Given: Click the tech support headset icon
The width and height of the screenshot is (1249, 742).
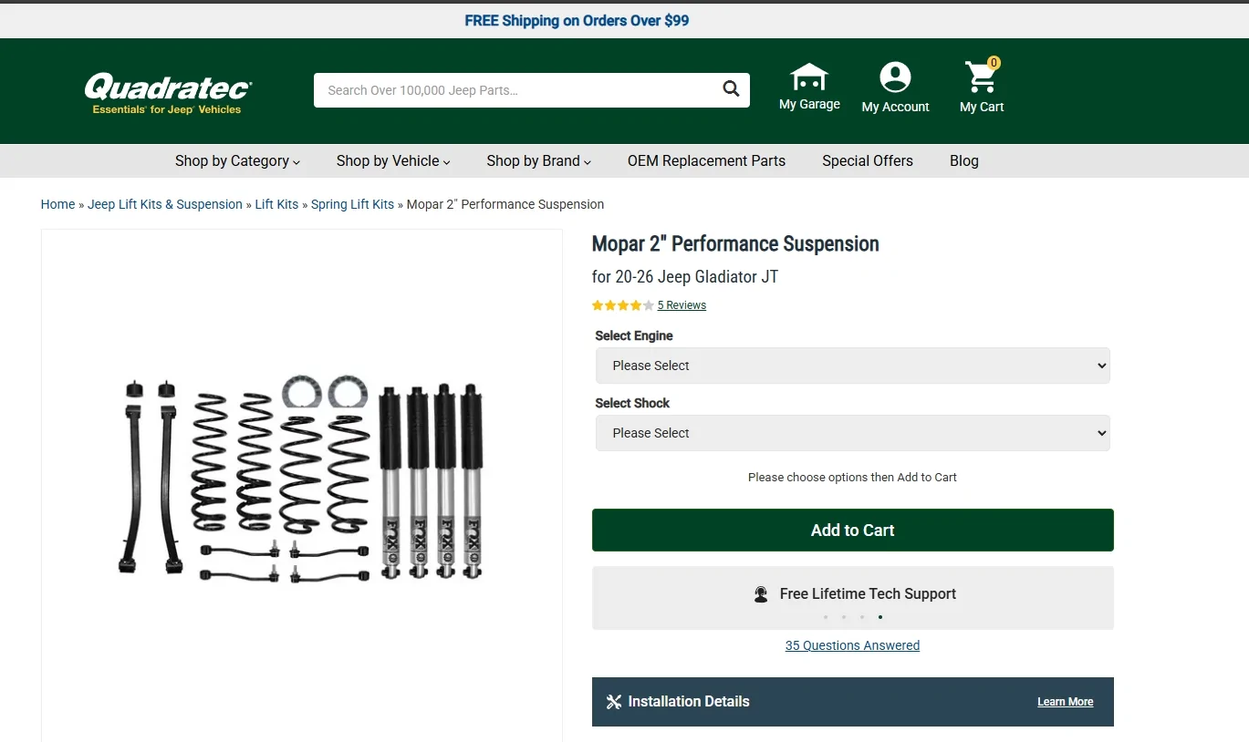Looking at the screenshot, I should (x=761, y=594).
